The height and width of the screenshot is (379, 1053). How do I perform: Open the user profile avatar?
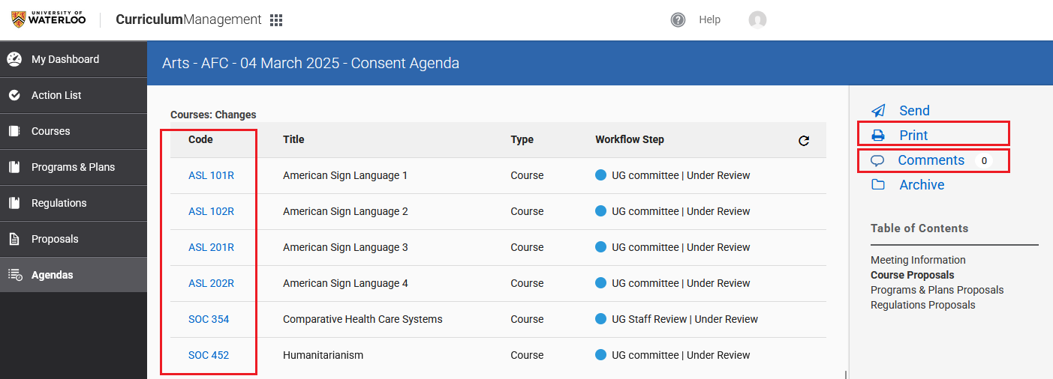757,20
